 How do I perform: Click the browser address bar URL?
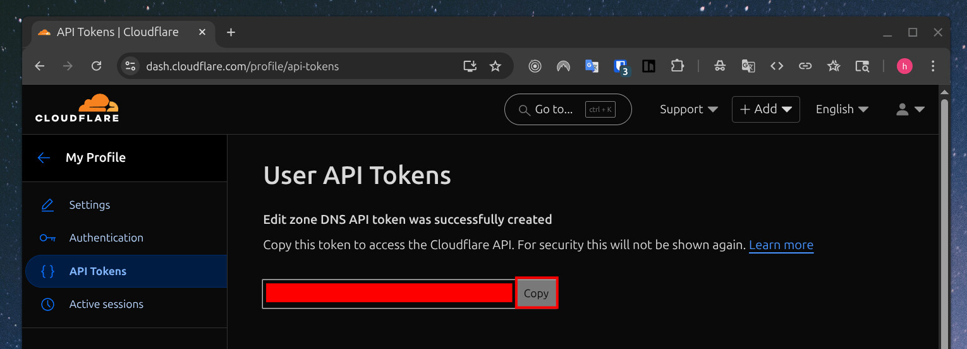[243, 66]
